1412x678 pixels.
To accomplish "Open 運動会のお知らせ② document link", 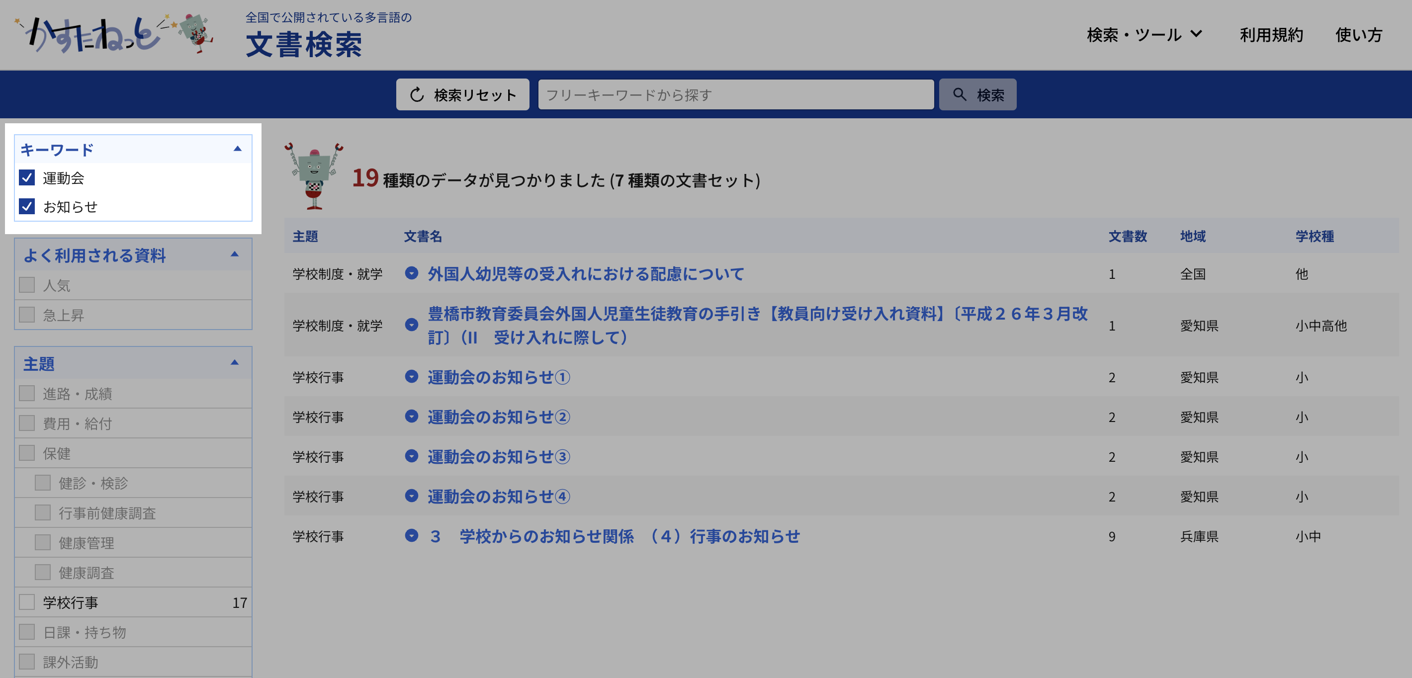I will pyautogui.click(x=499, y=417).
